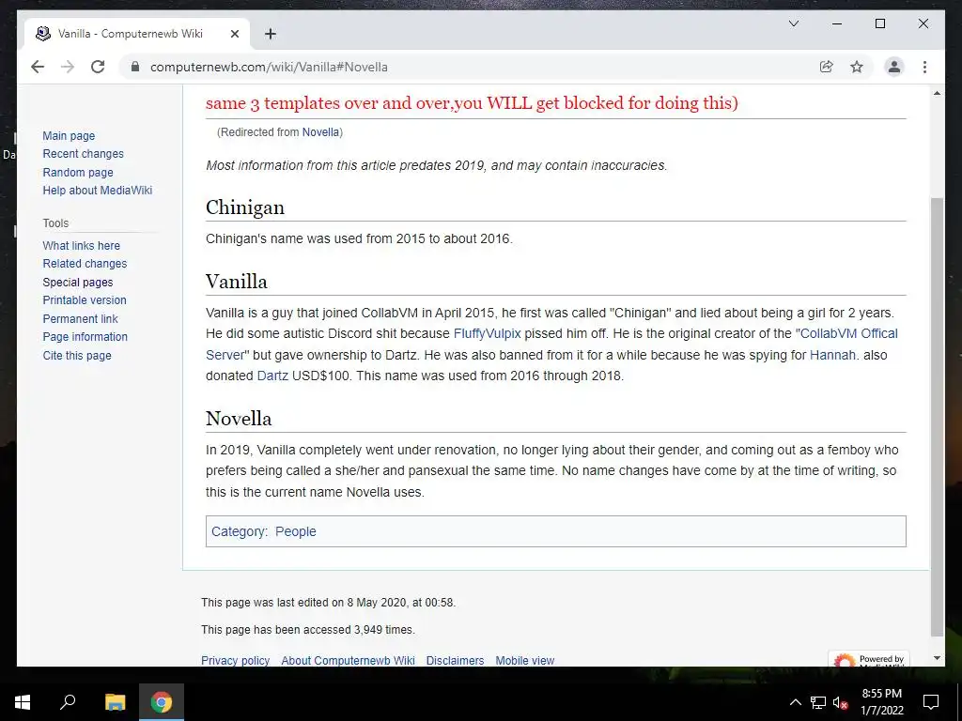962x721 pixels.
Task: Switch to Mobile view
Action: click(524, 660)
